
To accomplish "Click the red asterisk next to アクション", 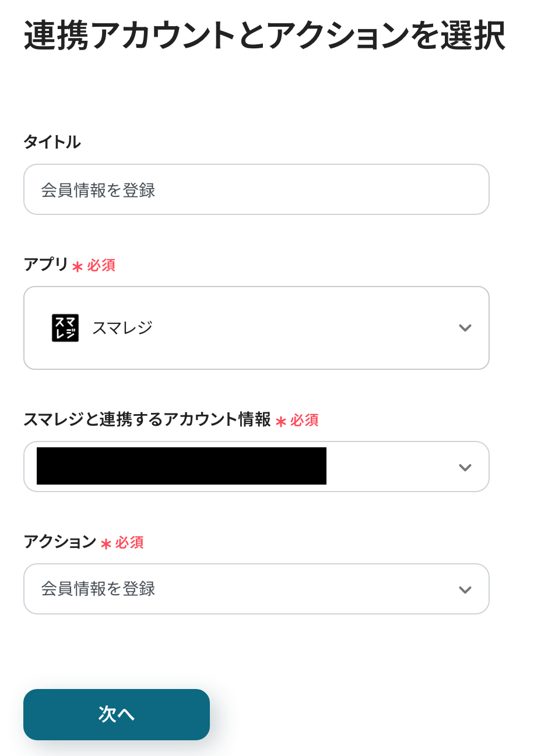I will [x=106, y=544].
